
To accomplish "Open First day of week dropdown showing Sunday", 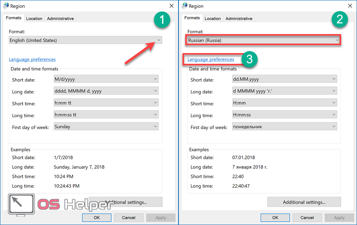I will [106, 126].
